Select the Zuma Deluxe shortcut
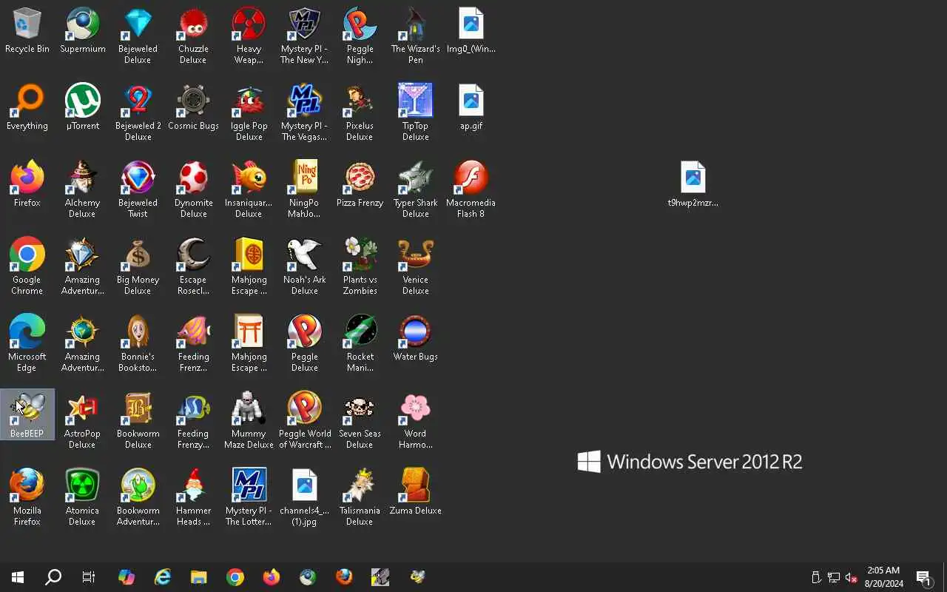This screenshot has height=592, width=947. click(x=415, y=493)
